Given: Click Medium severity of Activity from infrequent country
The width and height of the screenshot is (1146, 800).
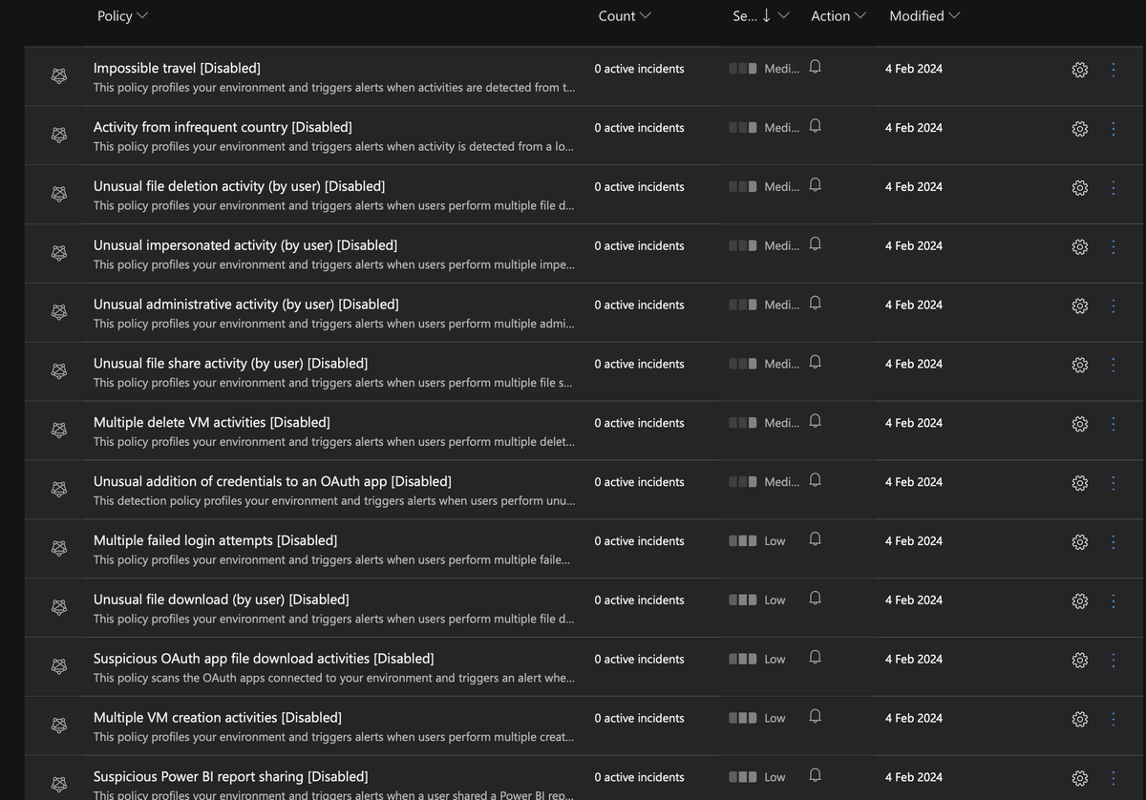Looking at the screenshot, I should pos(764,128).
